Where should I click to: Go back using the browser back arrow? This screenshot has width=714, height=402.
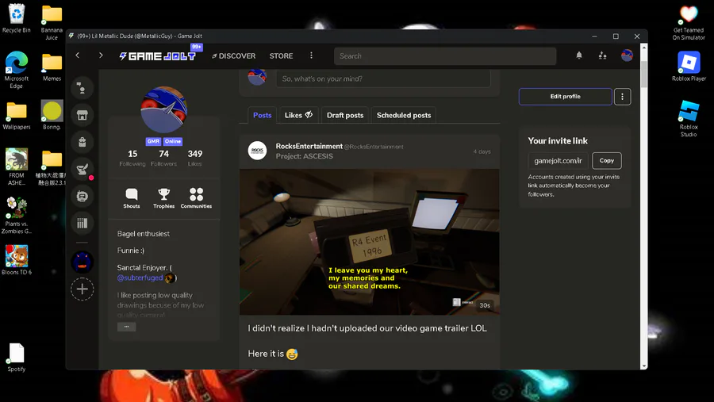pyautogui.click(x=78, y=56)
